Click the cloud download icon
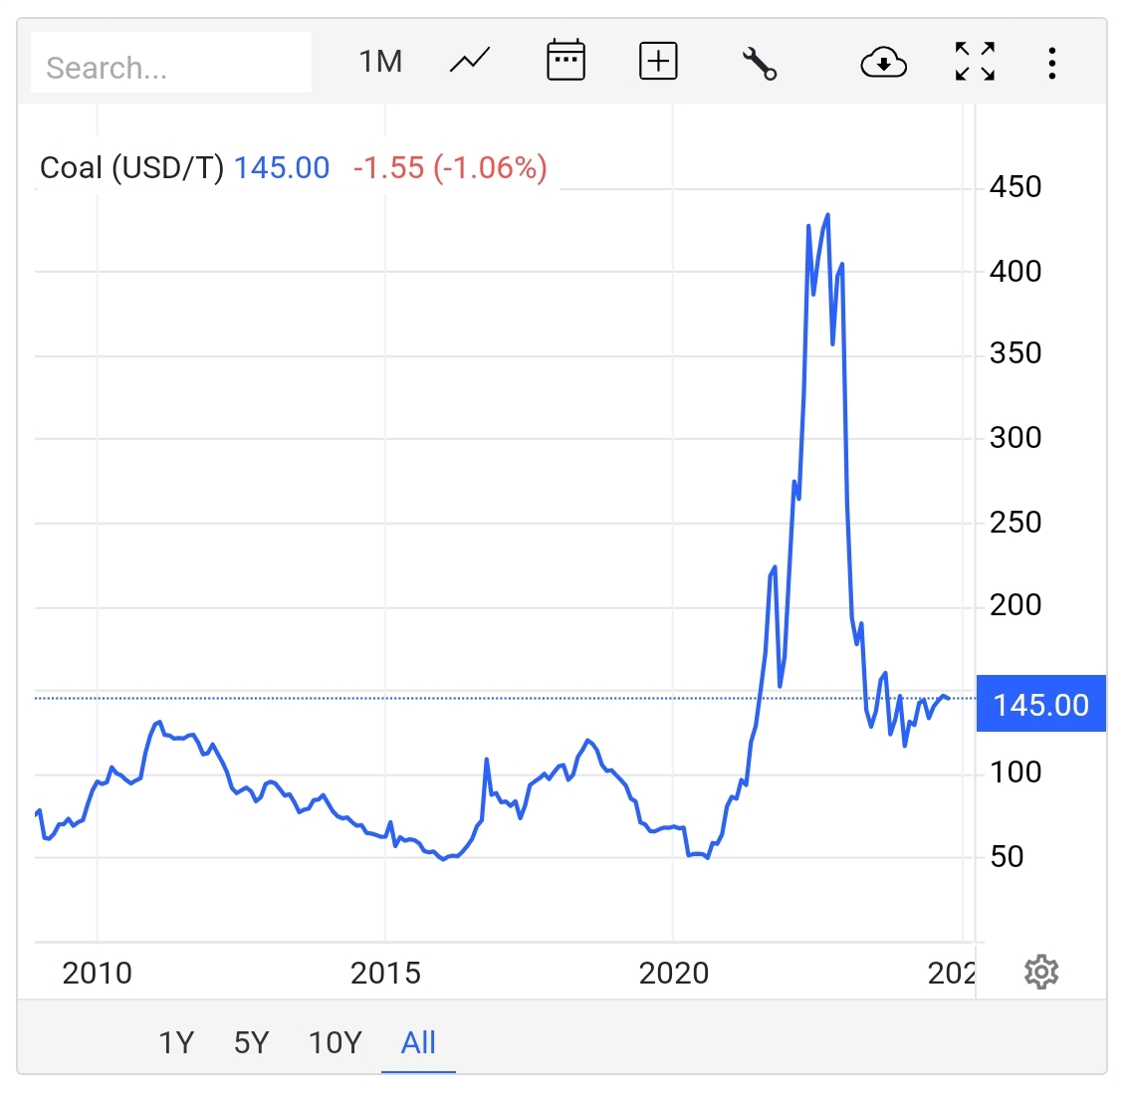The image size is (1127, 1106). click(x=883, y=64)
